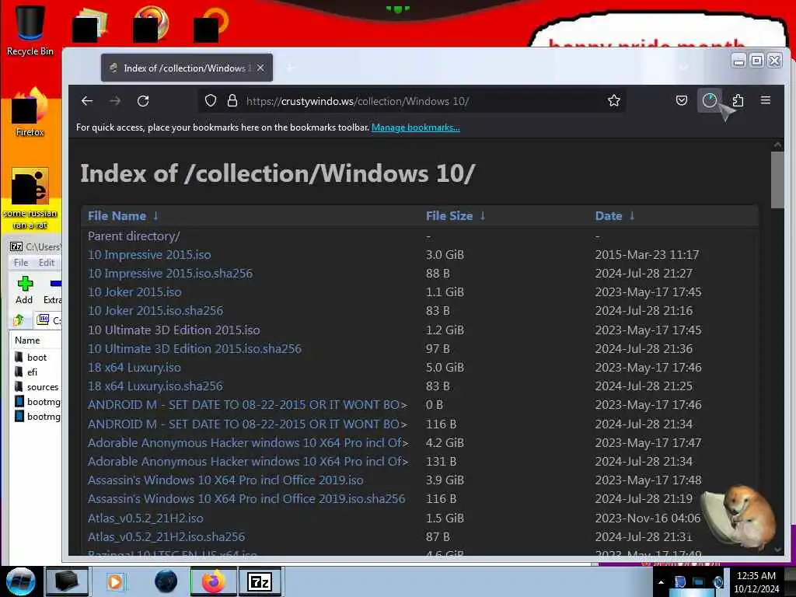
Task: Download 10 Impressive 2015.iso
Action: [x=149, y=255]
